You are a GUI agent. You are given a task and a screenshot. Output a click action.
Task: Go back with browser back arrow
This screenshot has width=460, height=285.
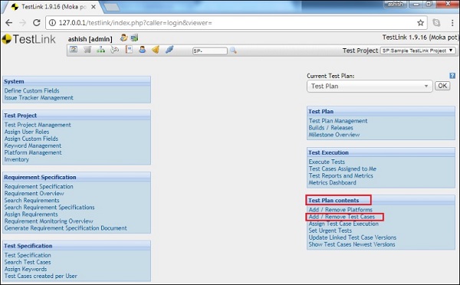pyautogui.click(x=8, y=22)
